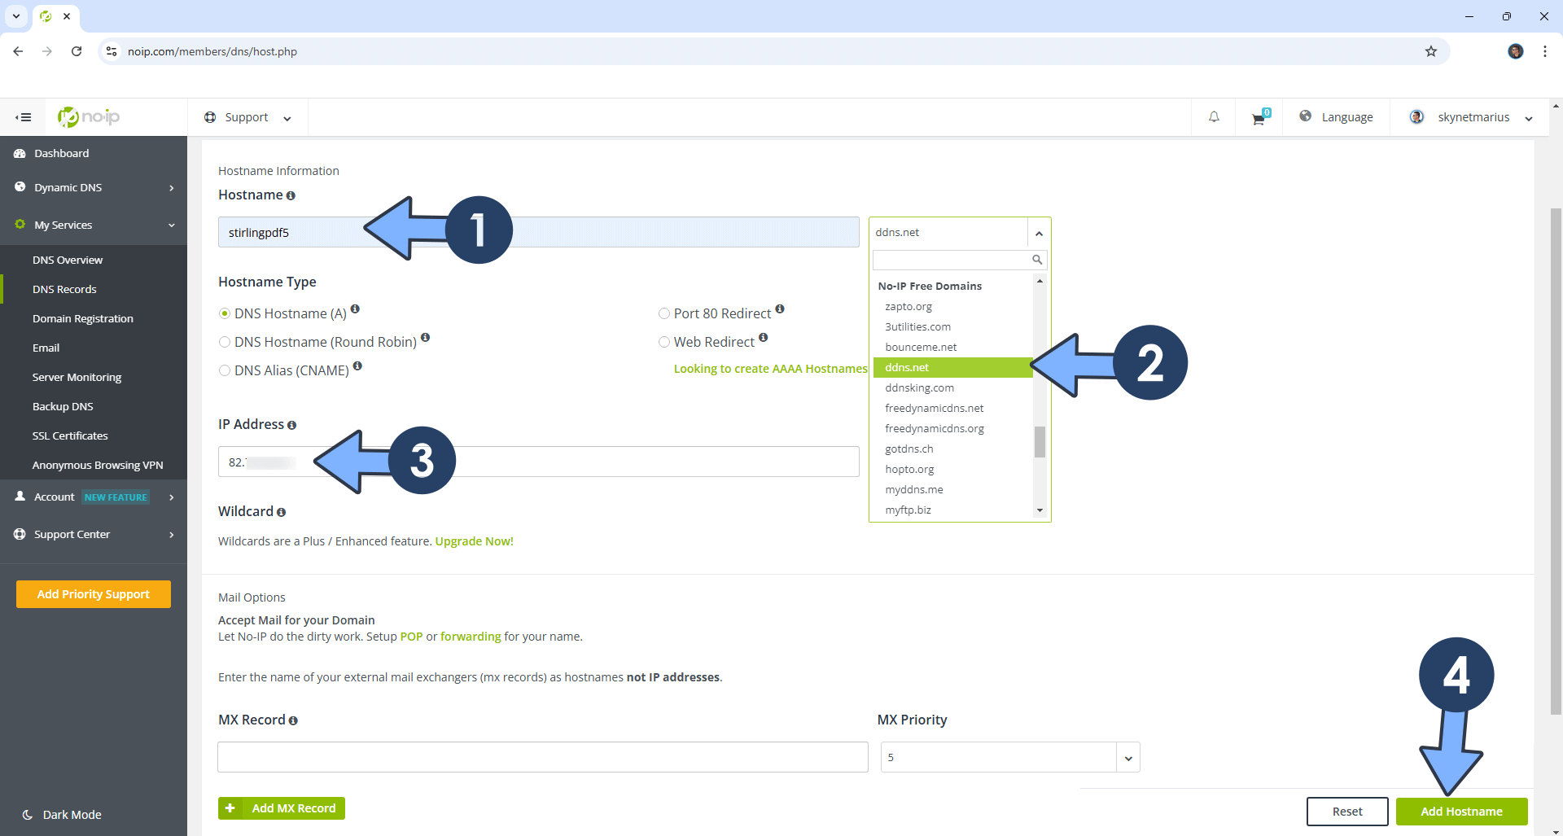The image size is (1563, 836).
Task: Click the domain list scroll-down arrow
Action: 1040,510
